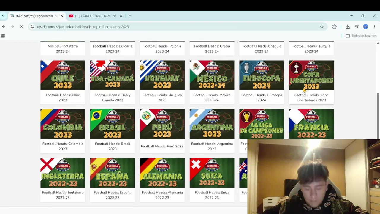Screen dimensions: 380x214
Task: Click link Football Heads: Perú 2023
Action: (162, 146)
